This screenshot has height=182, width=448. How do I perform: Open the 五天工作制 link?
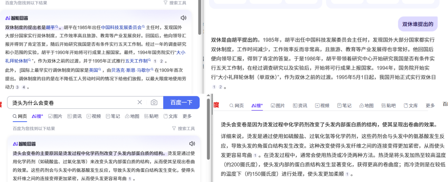138,61
